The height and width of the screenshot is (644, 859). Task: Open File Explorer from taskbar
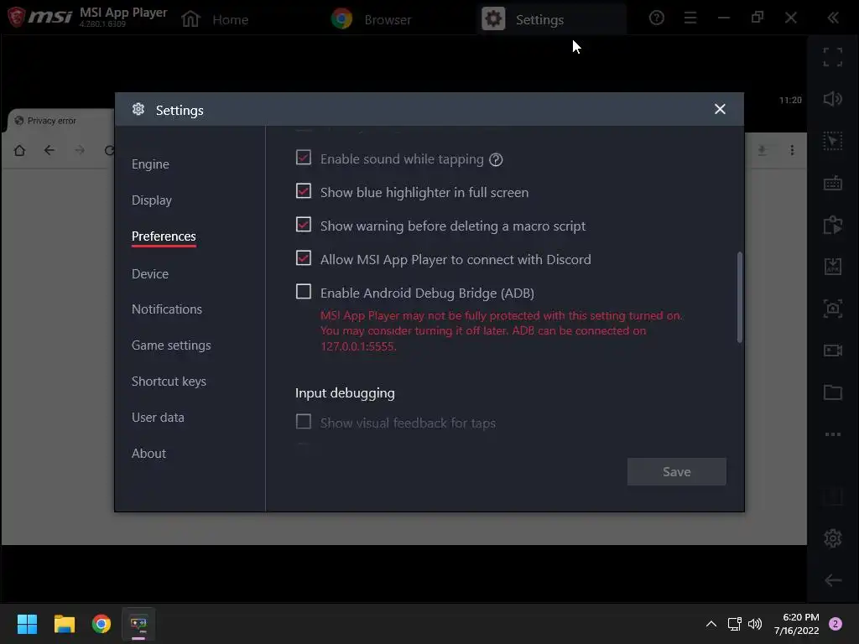pyautogui.click(x=64, y=624)
